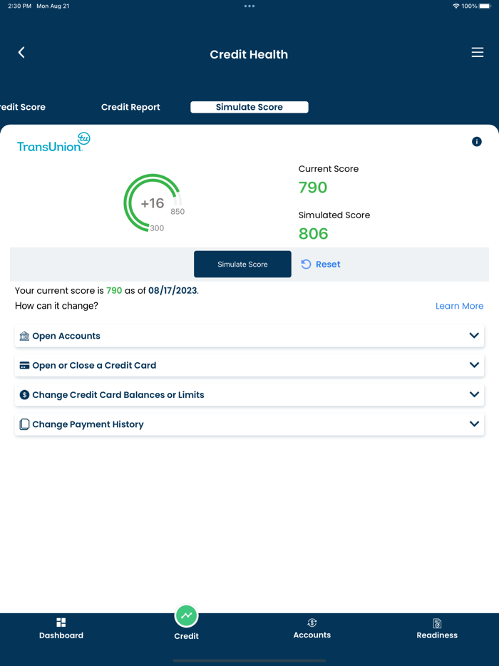The width and height of the screenshot is (499, 666).
Task: Go back using the left arrow icon
Action: [x=21, y=52]
